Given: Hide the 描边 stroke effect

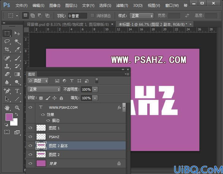Looking at the screenshot, I should click(x=48, y=120).
